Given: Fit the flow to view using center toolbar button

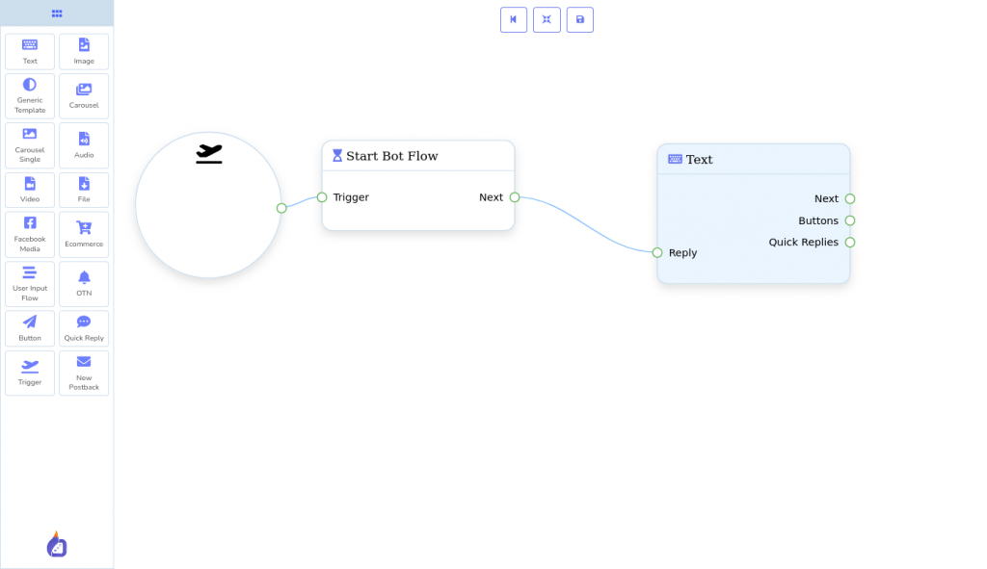Looking at the screenshot, I should (547, 19).
